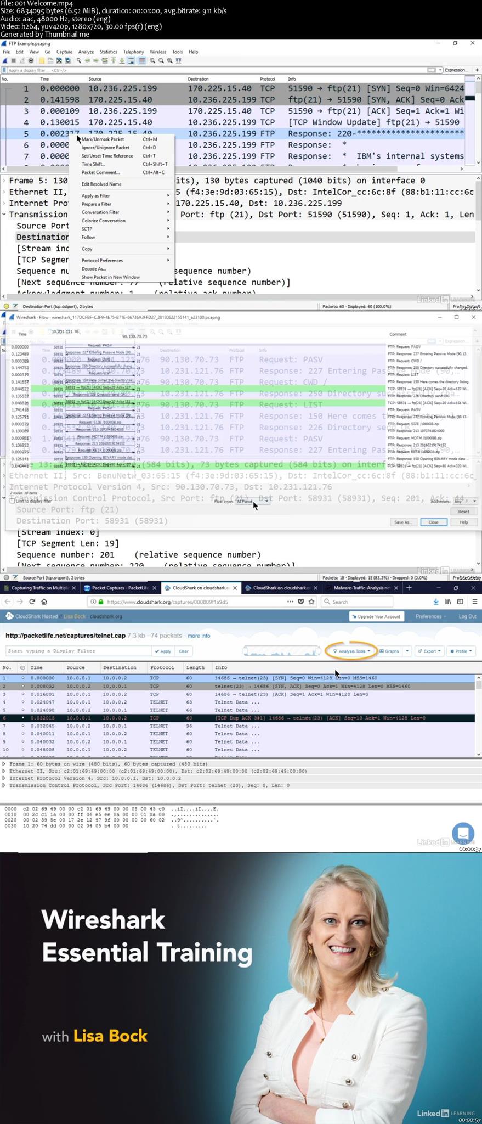Expand the Frame 5 tree row

4,181
